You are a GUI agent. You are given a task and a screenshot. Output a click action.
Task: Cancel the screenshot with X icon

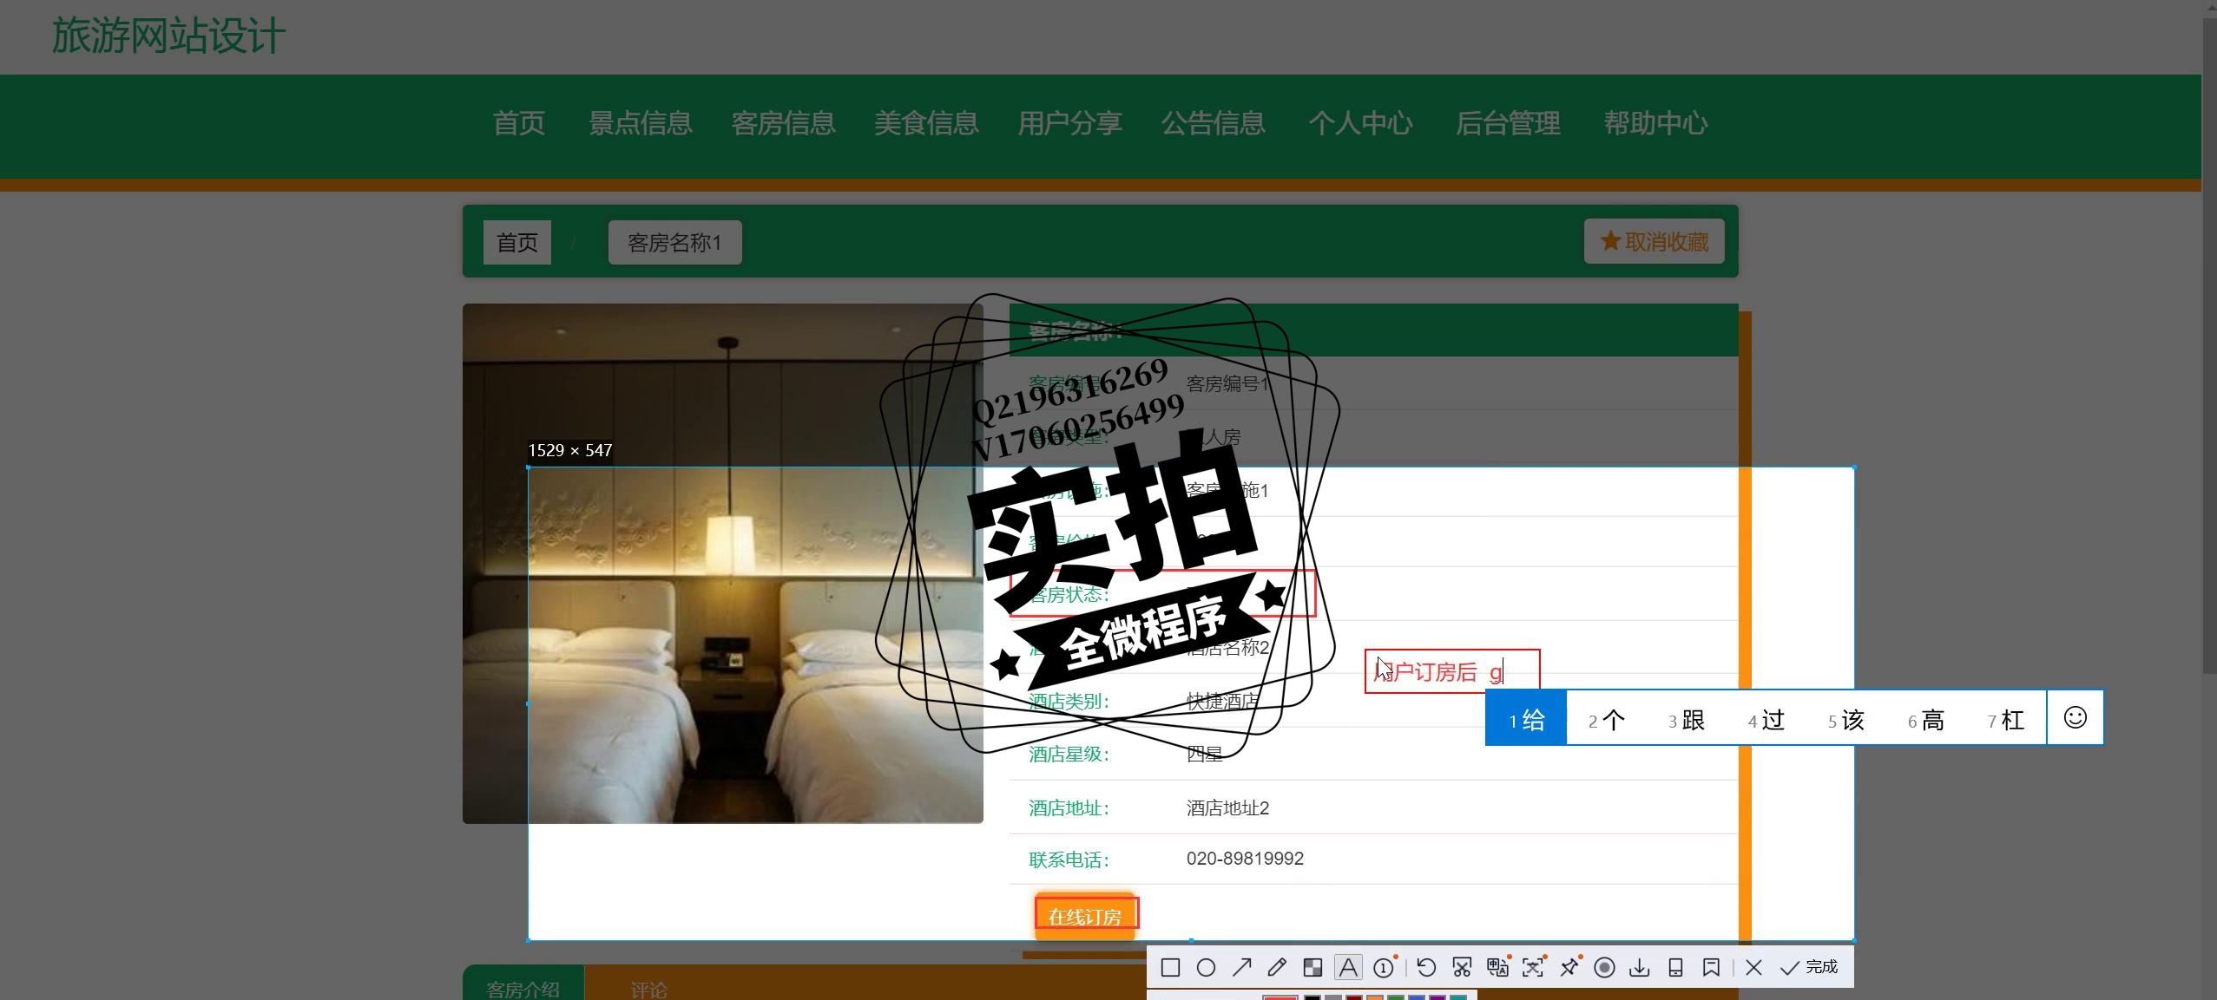click(x=1753, y=967)
